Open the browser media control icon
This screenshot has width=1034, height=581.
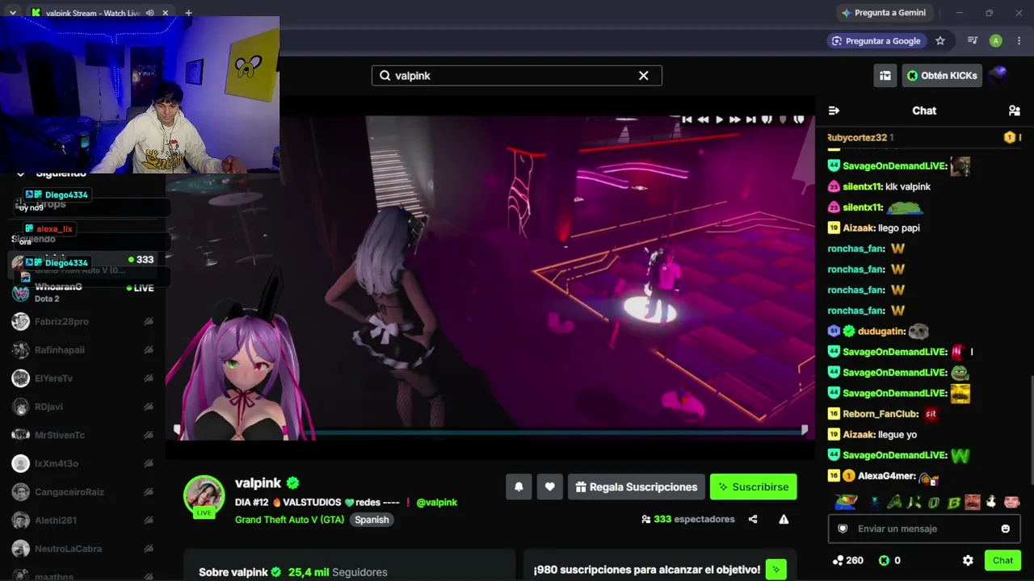pos(973,41)
